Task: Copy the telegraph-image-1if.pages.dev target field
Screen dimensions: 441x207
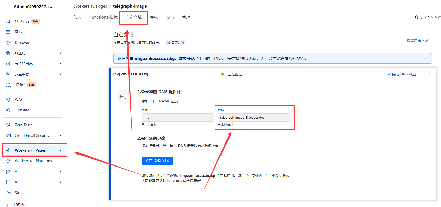Action: click(x=254, y=118)
